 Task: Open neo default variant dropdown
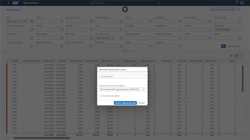tap(23, 10)
